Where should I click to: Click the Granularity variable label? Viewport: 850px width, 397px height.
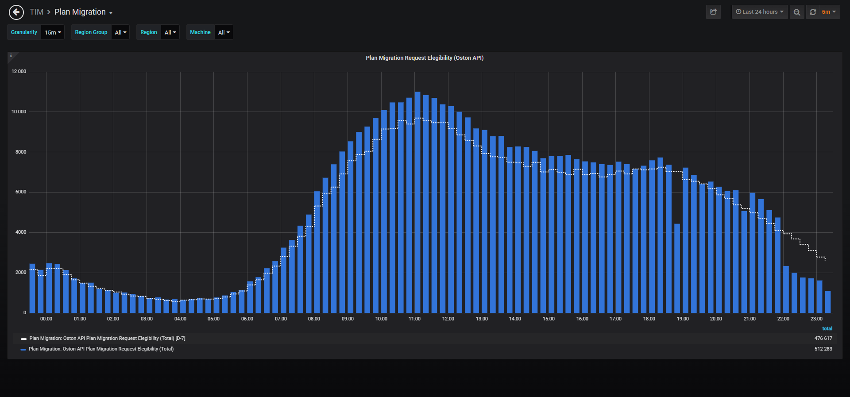tap(24, 32)
